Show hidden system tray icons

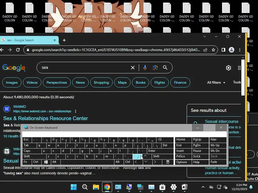[203, 187]
